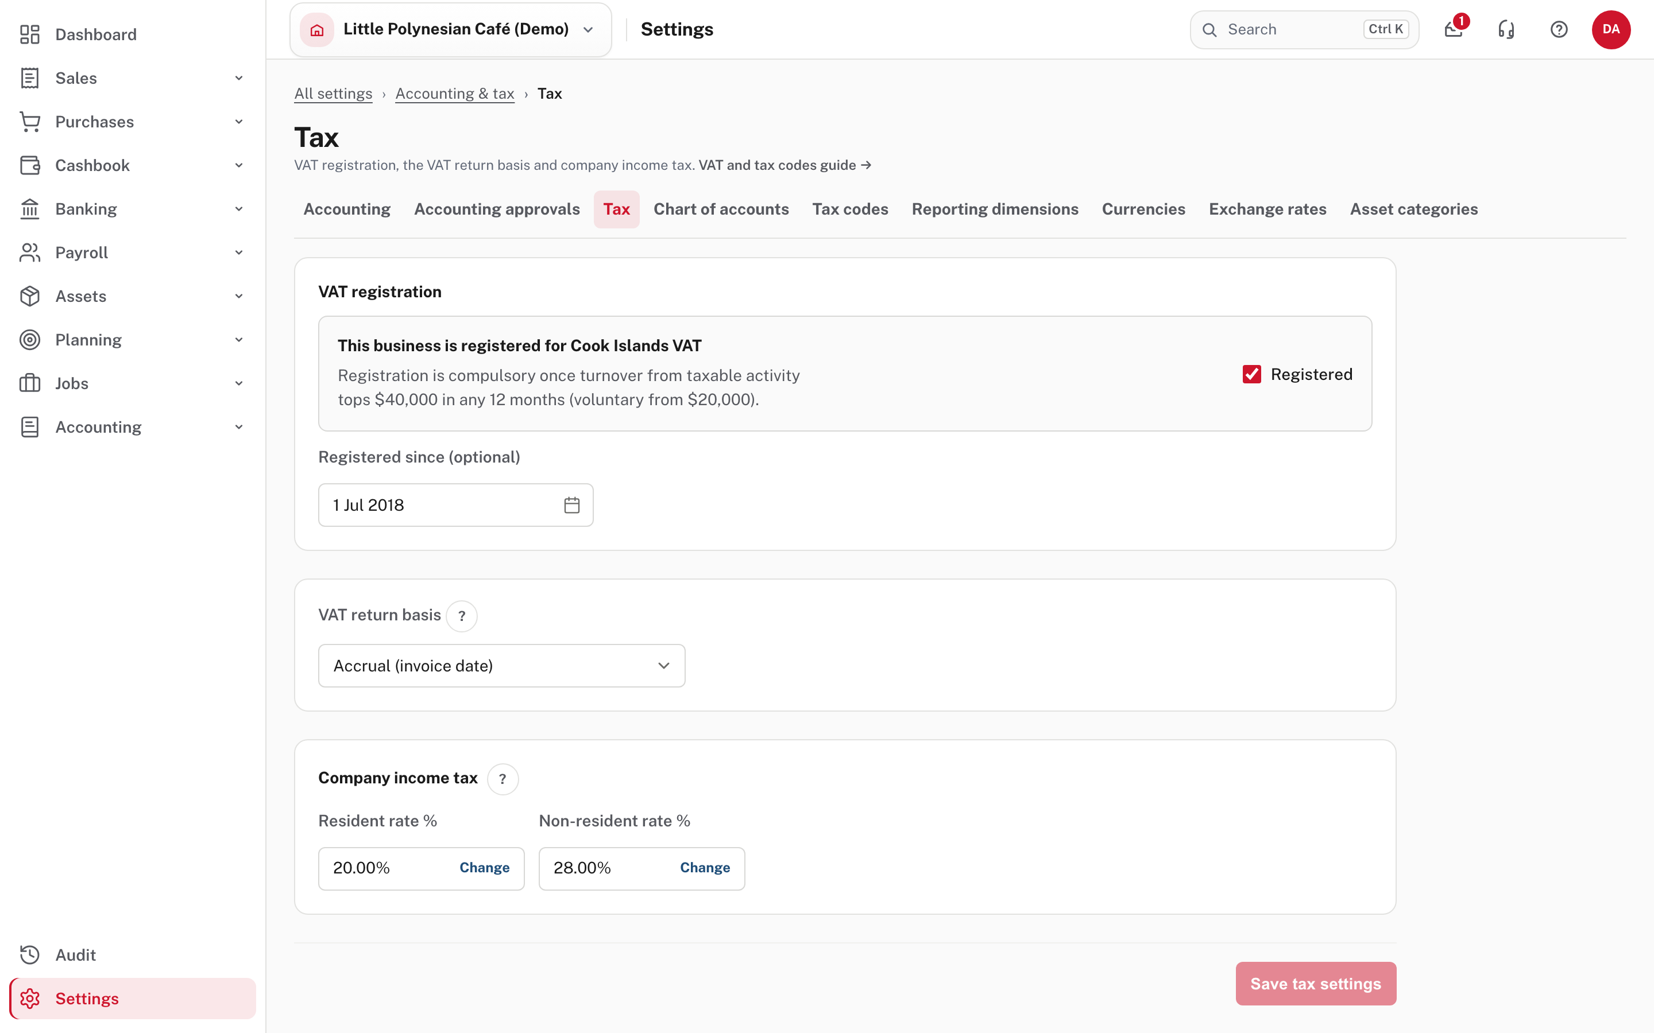The width and height of the screenshot is (1654, 1033).
Task: Click the Accounting ledger icon in sidebar
Action: click(x=29, y=427)
